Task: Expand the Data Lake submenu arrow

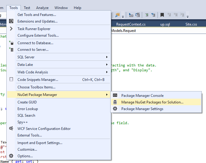Action: coord(107,64)
